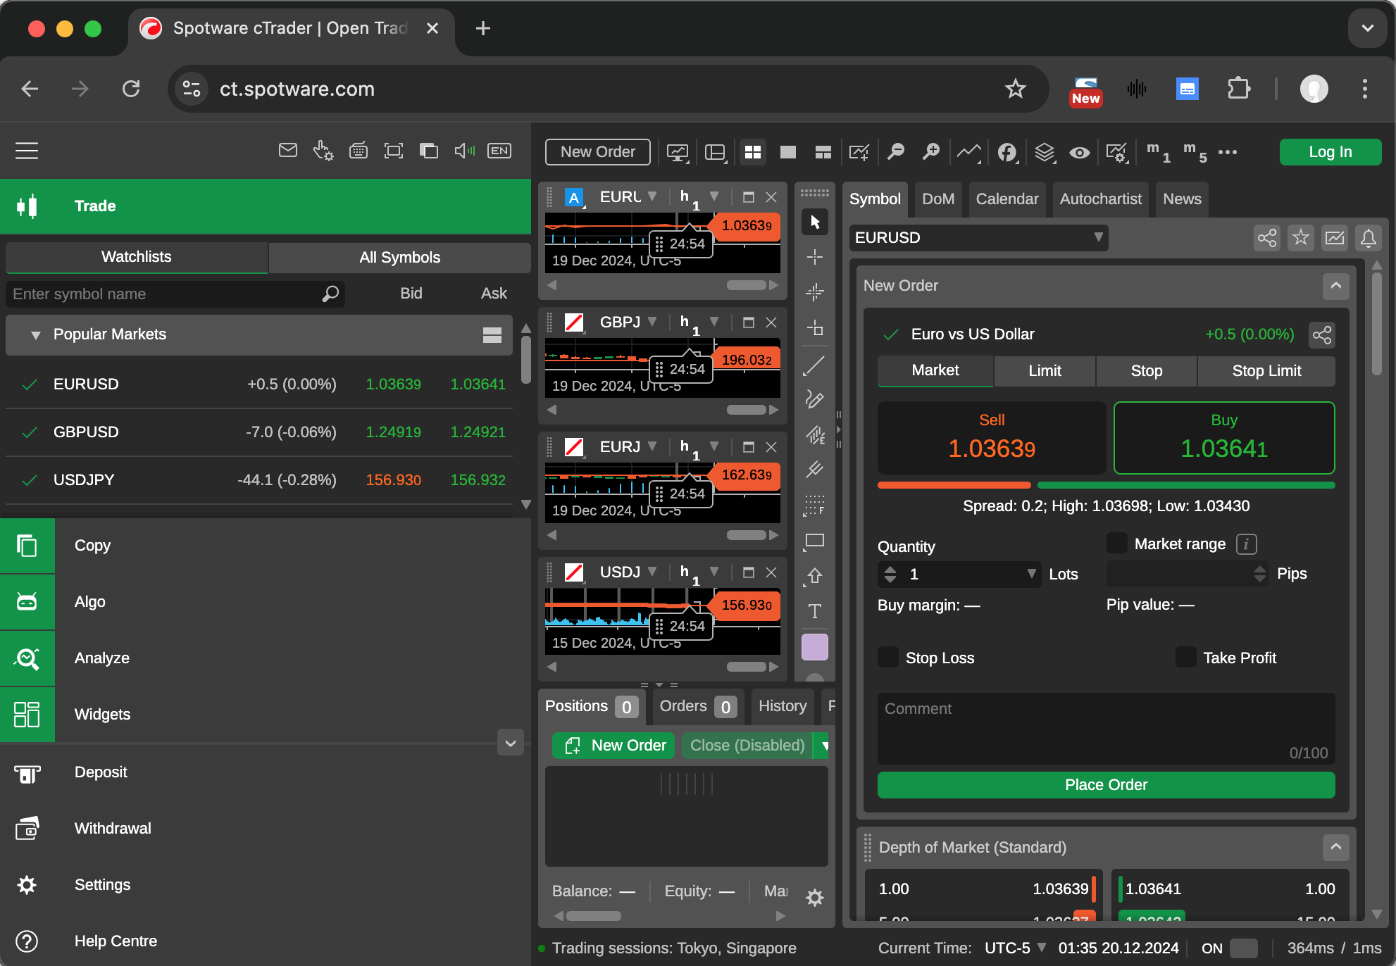
Task: Click the zoom in magnifier icon
Action: click(x=931, y=151)
